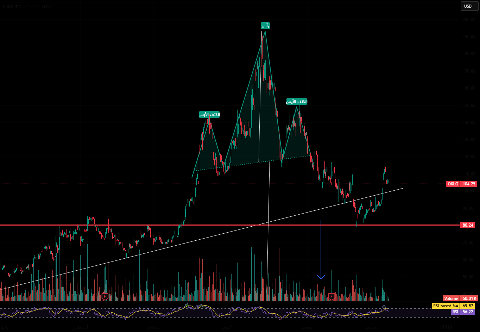Select the right shoulder pattern label

pyautogui.click(x=297, y=102)
